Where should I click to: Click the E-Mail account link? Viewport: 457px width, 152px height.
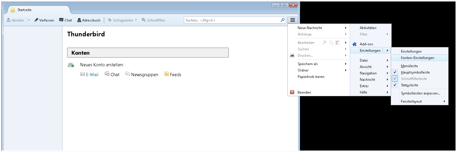click(92, 75)
